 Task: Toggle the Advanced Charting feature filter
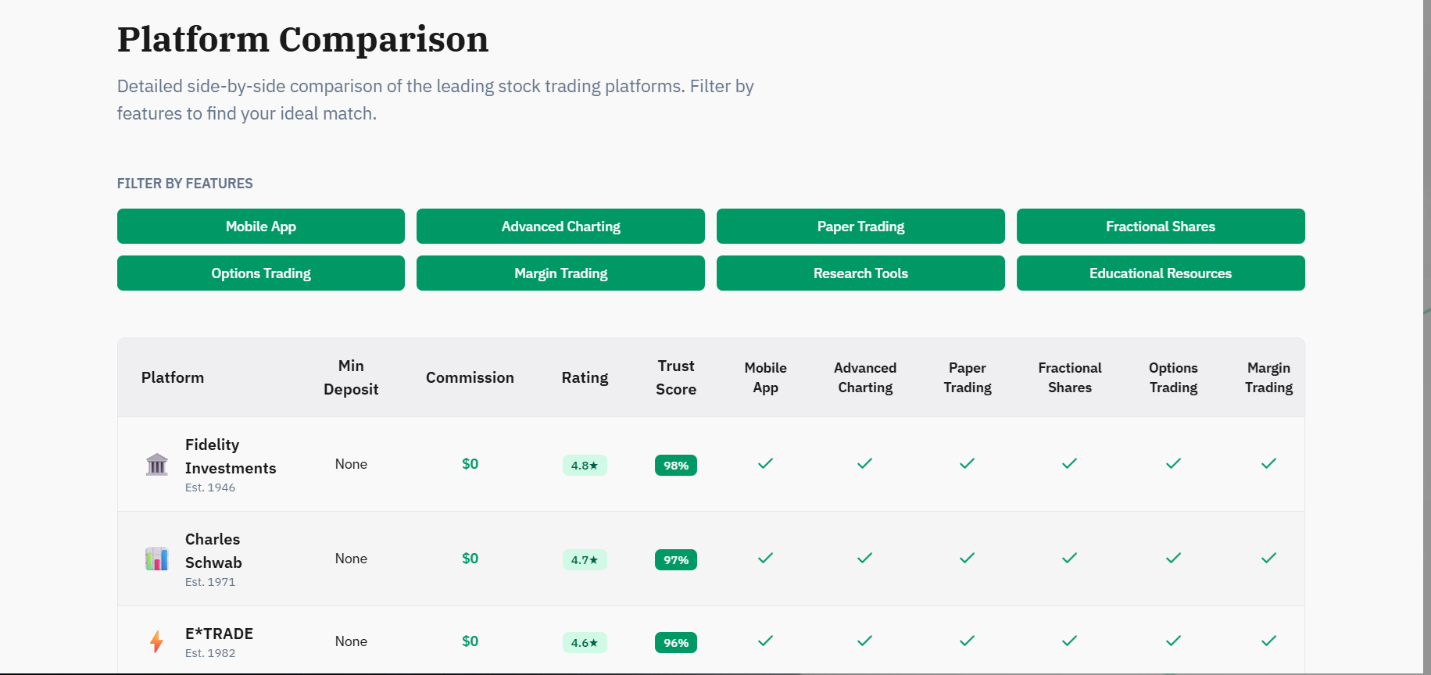coord(560,226)
